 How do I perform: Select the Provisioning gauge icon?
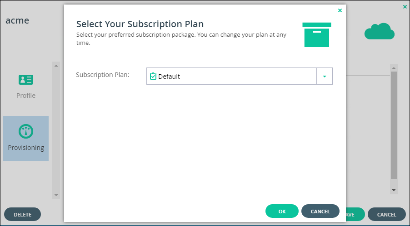(26, 131)
